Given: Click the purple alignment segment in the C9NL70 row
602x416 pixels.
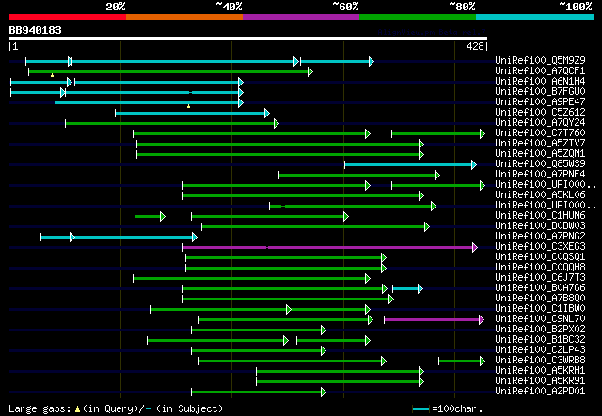Looking at the screenshot, I should (435, 320).
